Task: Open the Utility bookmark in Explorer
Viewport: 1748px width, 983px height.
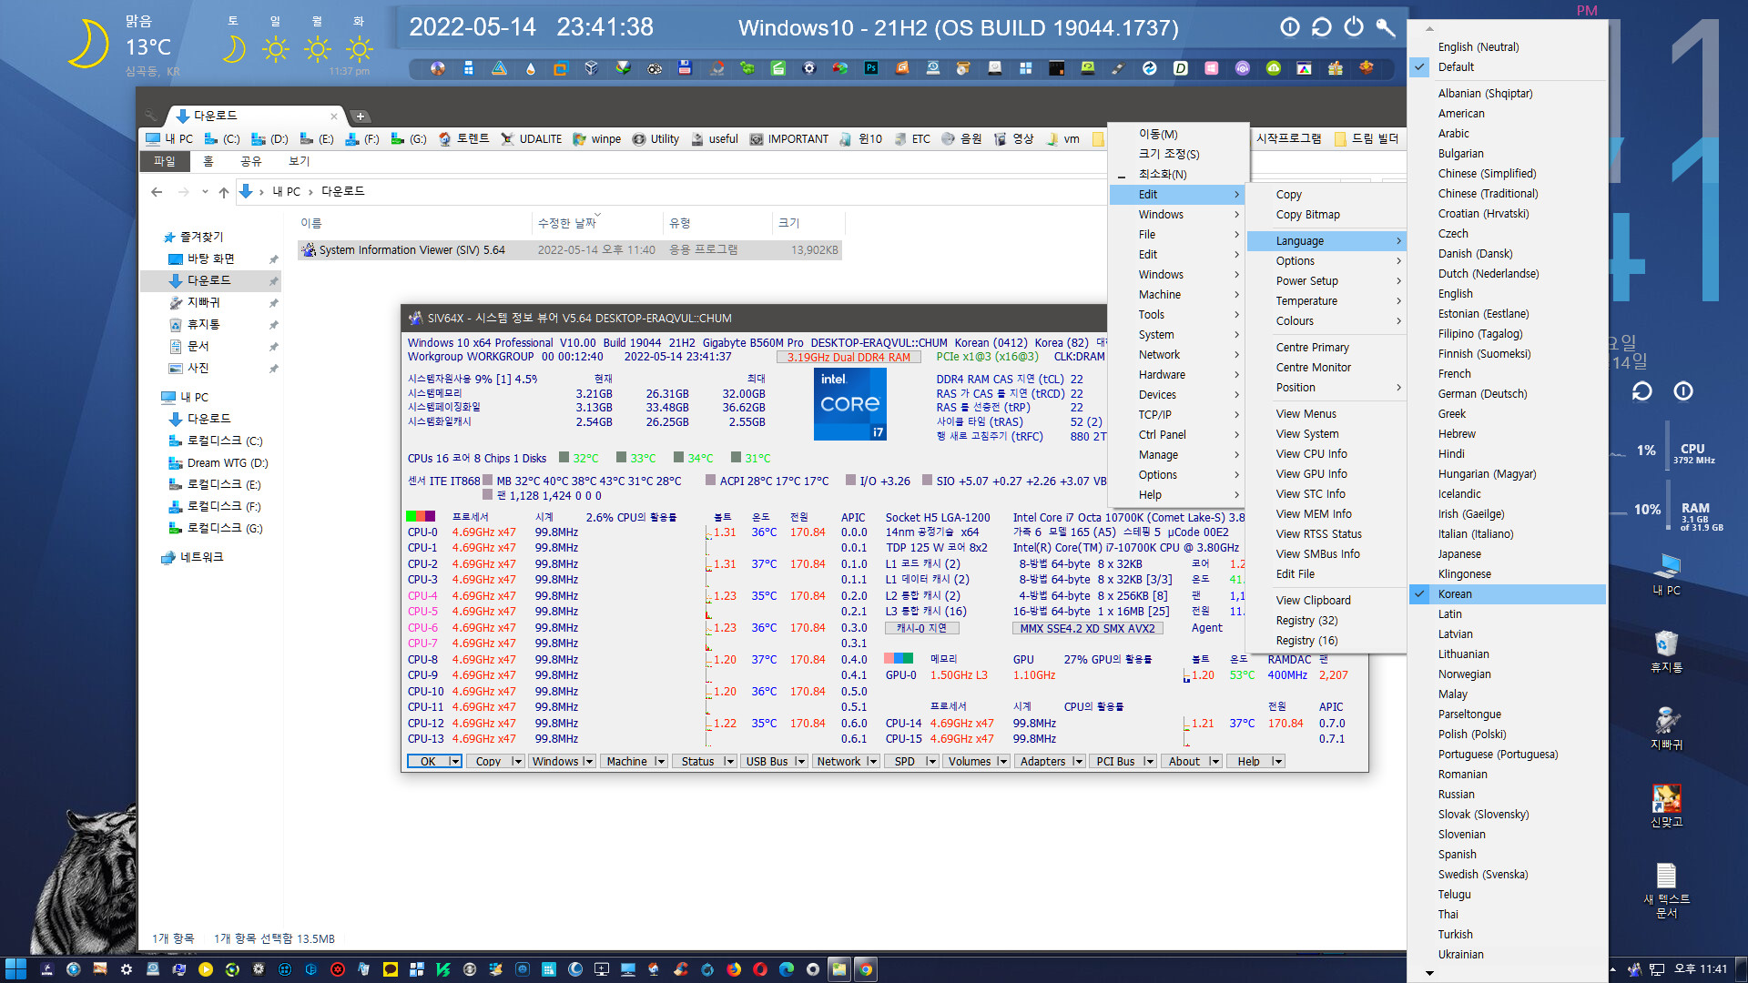Action: click(x=655, y=139)
